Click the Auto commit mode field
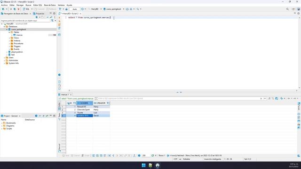301x169 pixels. [75, 9]
